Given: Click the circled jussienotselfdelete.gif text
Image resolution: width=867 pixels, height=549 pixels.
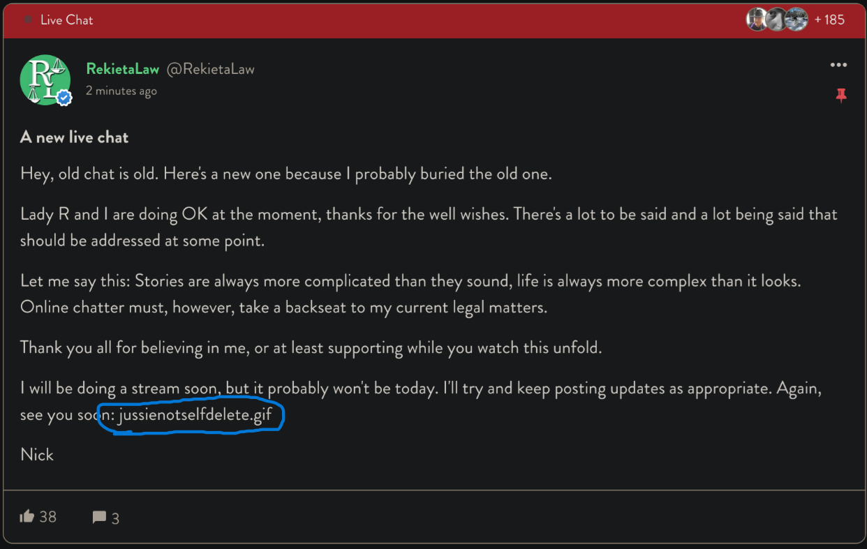Looking at the screenshot, I should (x=195, y=416).
